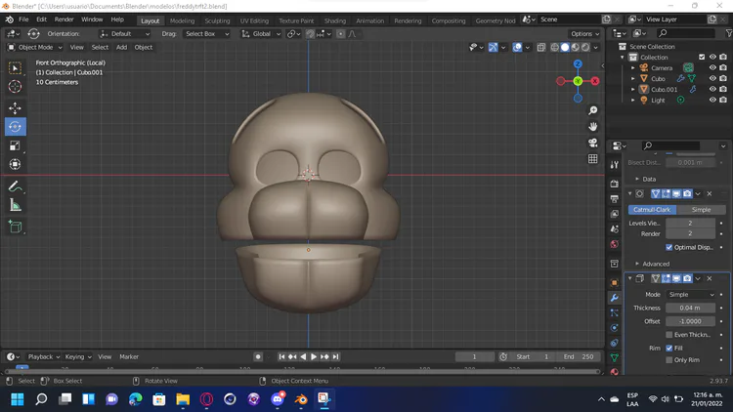The width and height of the screenshot is (733, 412).
Task: Select the Cursor tool in the toolbar
Action: coord(15,87)
